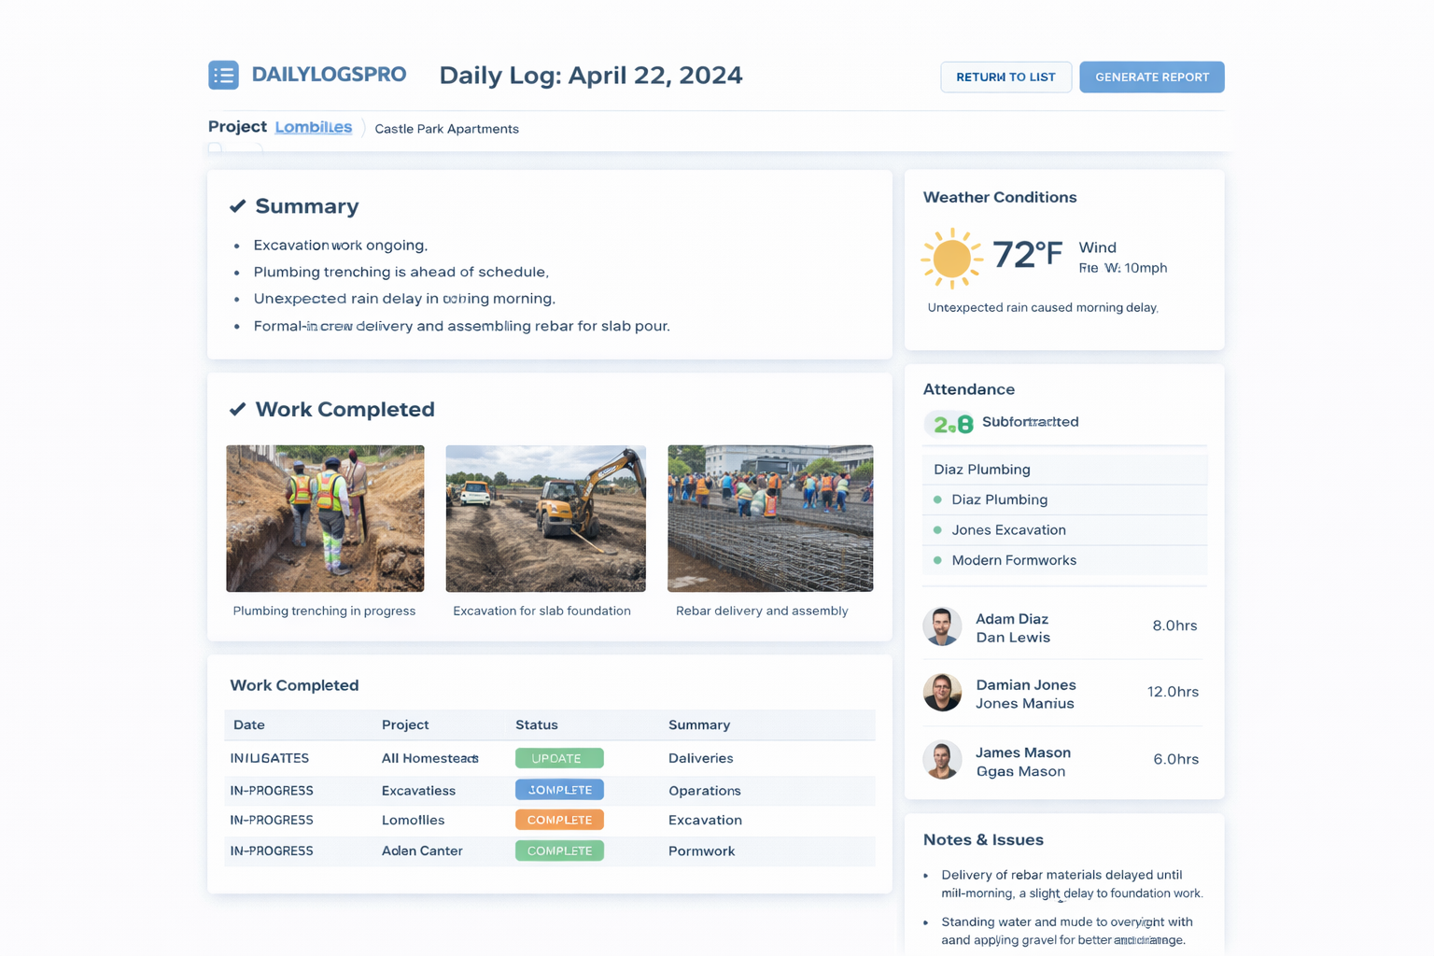Expand the project breadcrumb chevron
Image resolution: width=1434 pixels, height=956 pixels.
click(x=364, y=128)
